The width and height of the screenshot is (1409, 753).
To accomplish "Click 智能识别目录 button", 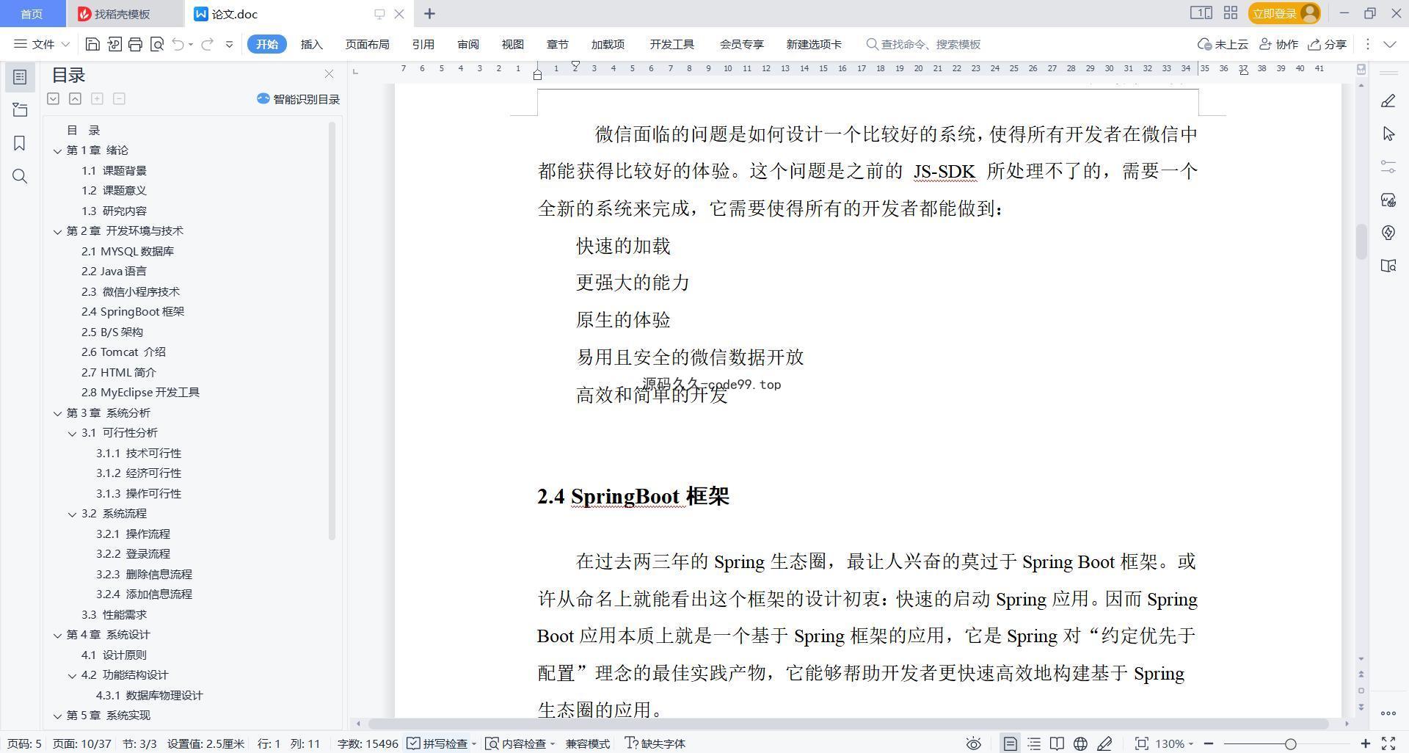I will point(298,99).
